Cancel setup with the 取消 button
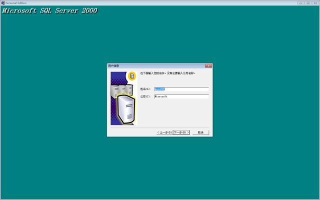Image resolution: width=320 pixels, height=200 pixels. [200, 132]
